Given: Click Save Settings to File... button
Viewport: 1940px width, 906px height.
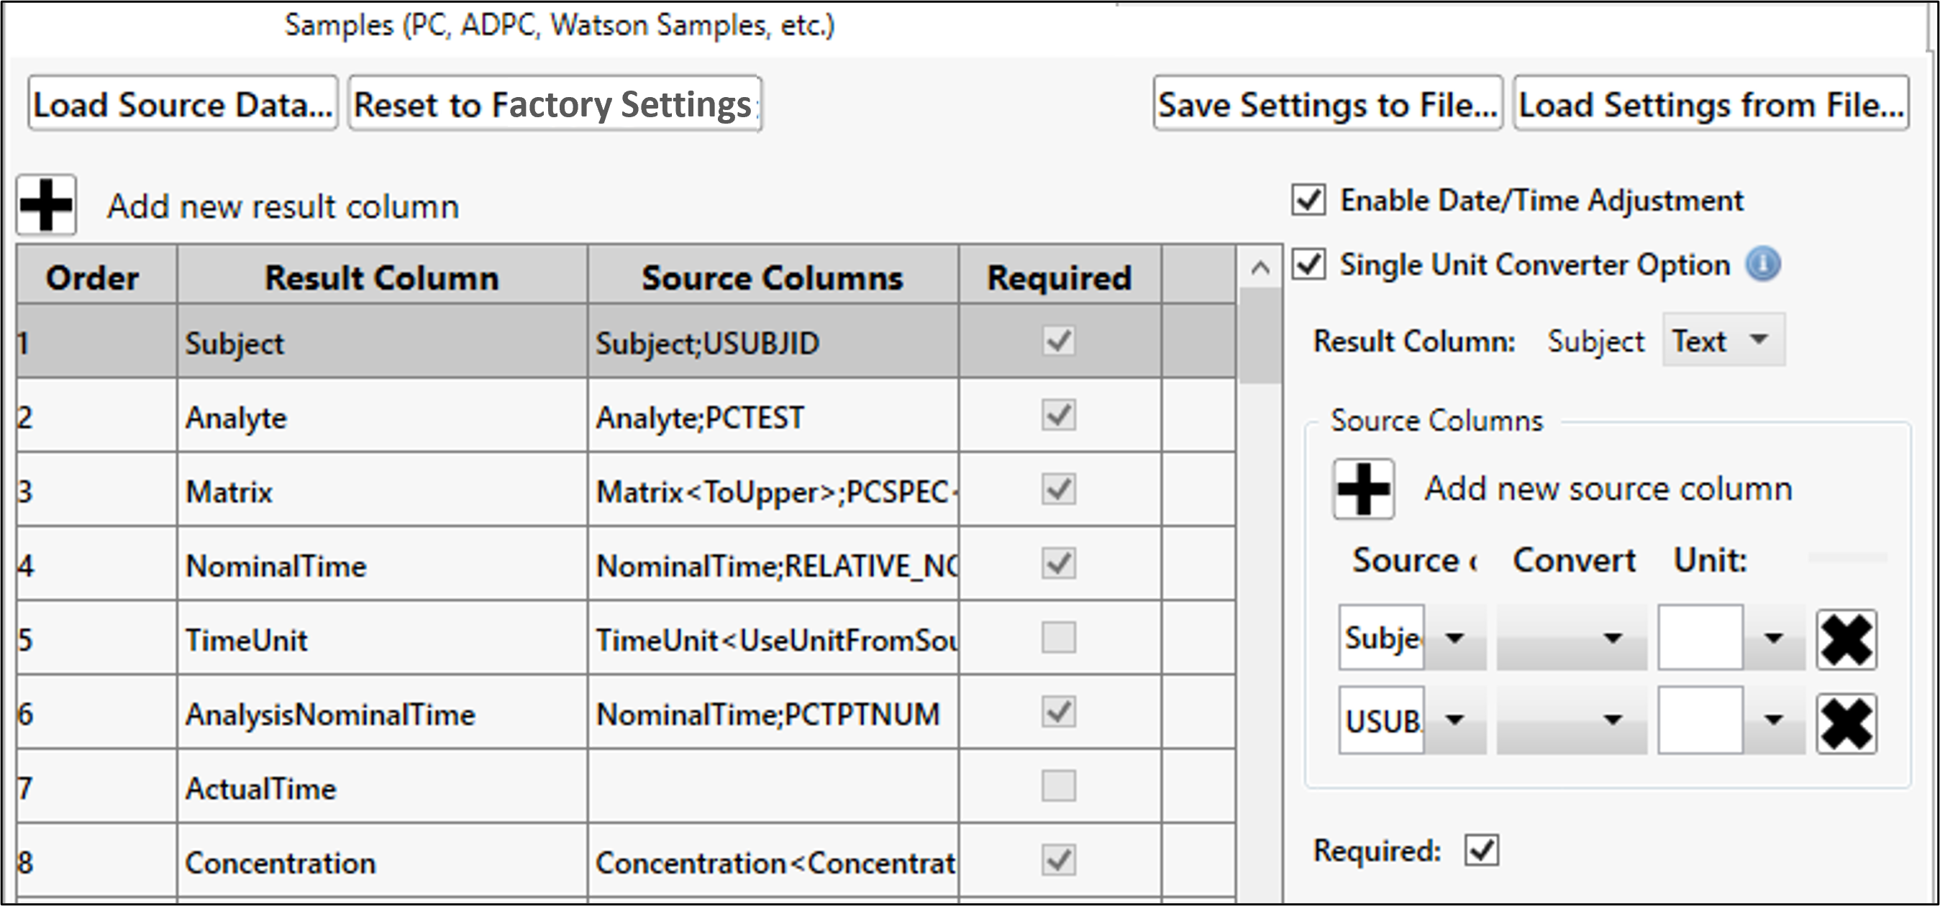Looking at the screenshot, I should pos(1328,103).
